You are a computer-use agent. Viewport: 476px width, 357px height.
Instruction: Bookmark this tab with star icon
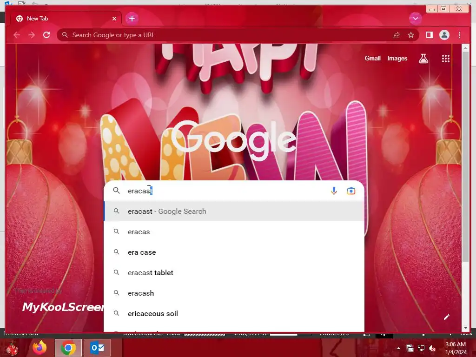[x=411, y=35]
